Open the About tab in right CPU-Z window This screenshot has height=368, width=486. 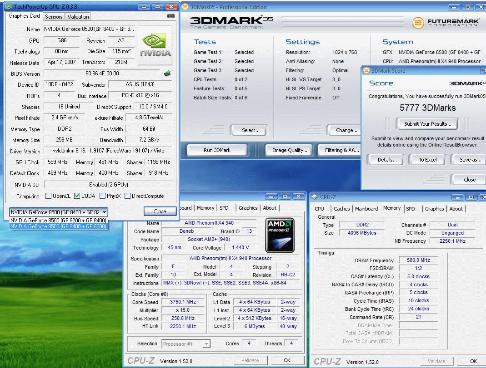click(456, 209)
